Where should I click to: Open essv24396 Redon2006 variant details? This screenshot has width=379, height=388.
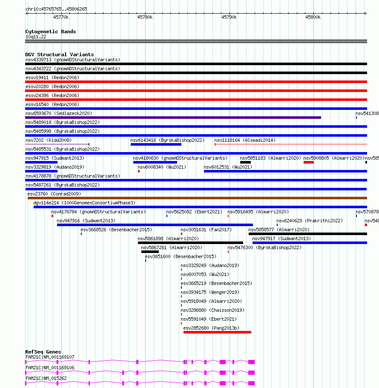pos(52,95)
